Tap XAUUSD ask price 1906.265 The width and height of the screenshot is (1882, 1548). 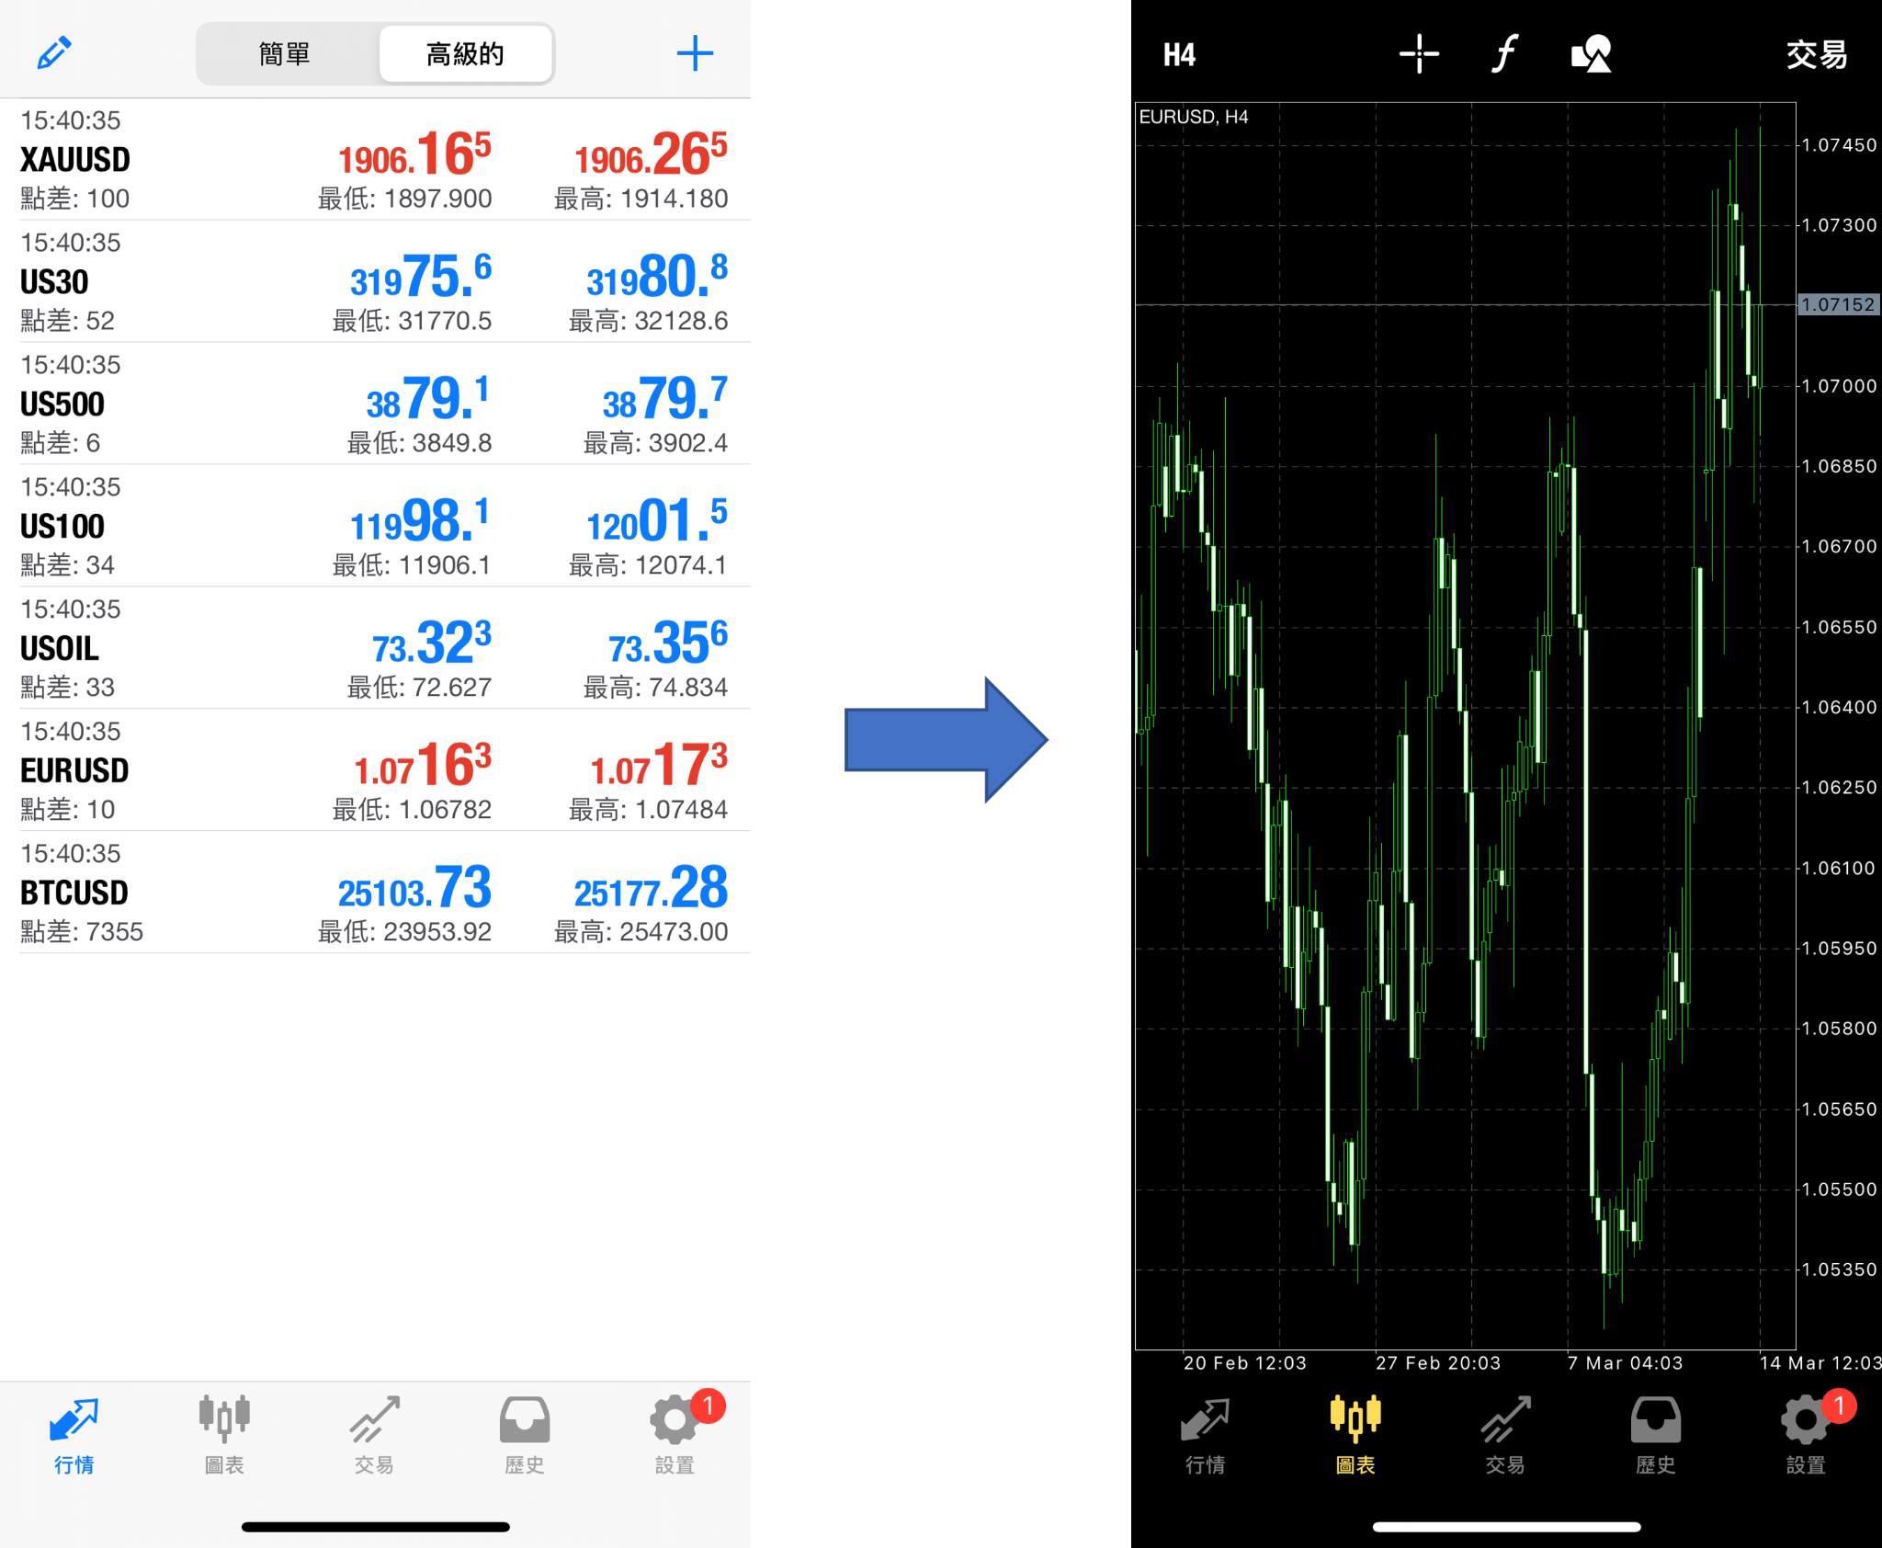click(651, 154)
